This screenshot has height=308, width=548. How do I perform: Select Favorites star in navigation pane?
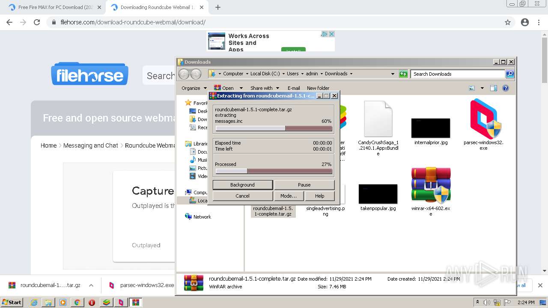click(188, 103)
